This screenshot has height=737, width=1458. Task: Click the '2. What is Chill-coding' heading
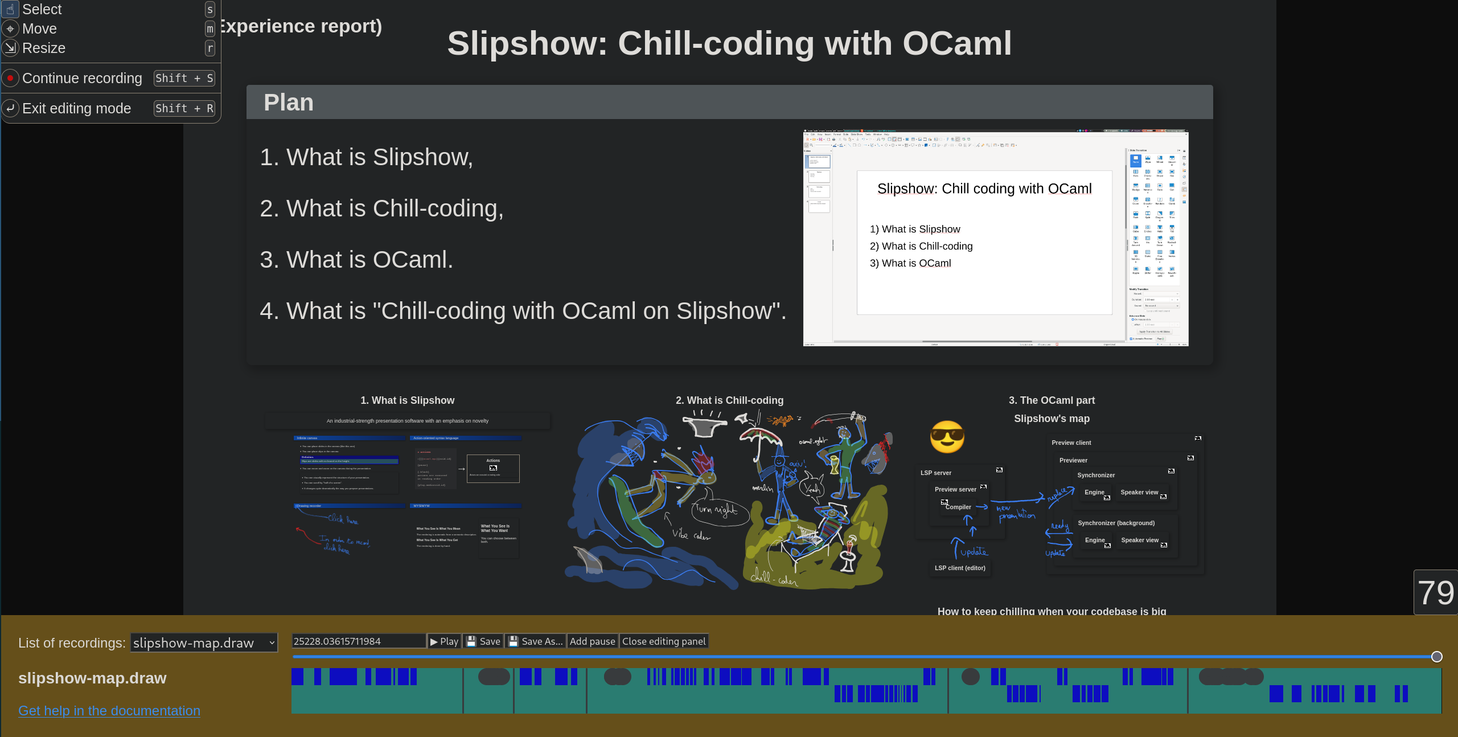click(x=730, y=400)
